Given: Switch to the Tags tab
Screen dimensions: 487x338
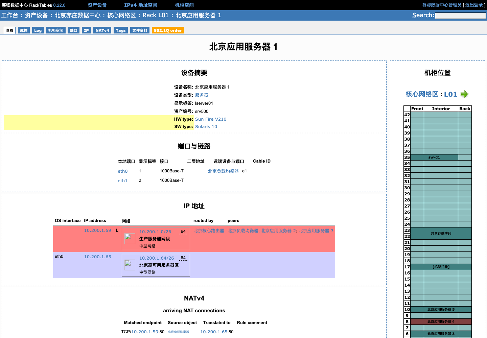Looking at the screenshot, I should (x=120, y=30).
